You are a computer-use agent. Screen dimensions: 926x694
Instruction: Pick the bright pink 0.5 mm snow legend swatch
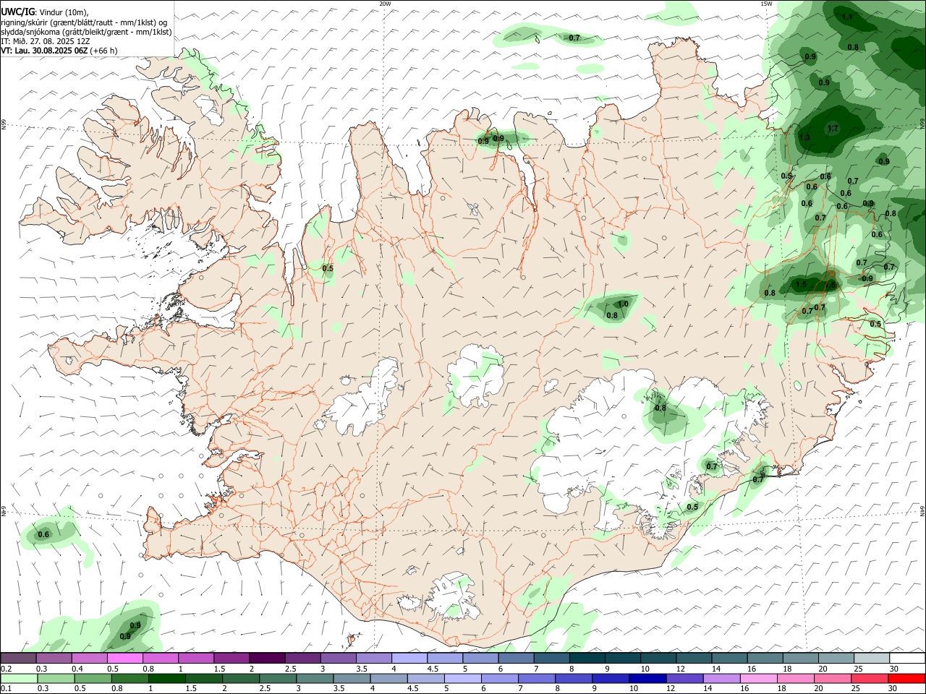[x=125, y=658]
